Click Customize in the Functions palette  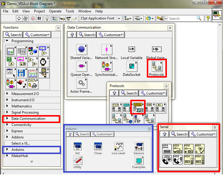[37, 35]
